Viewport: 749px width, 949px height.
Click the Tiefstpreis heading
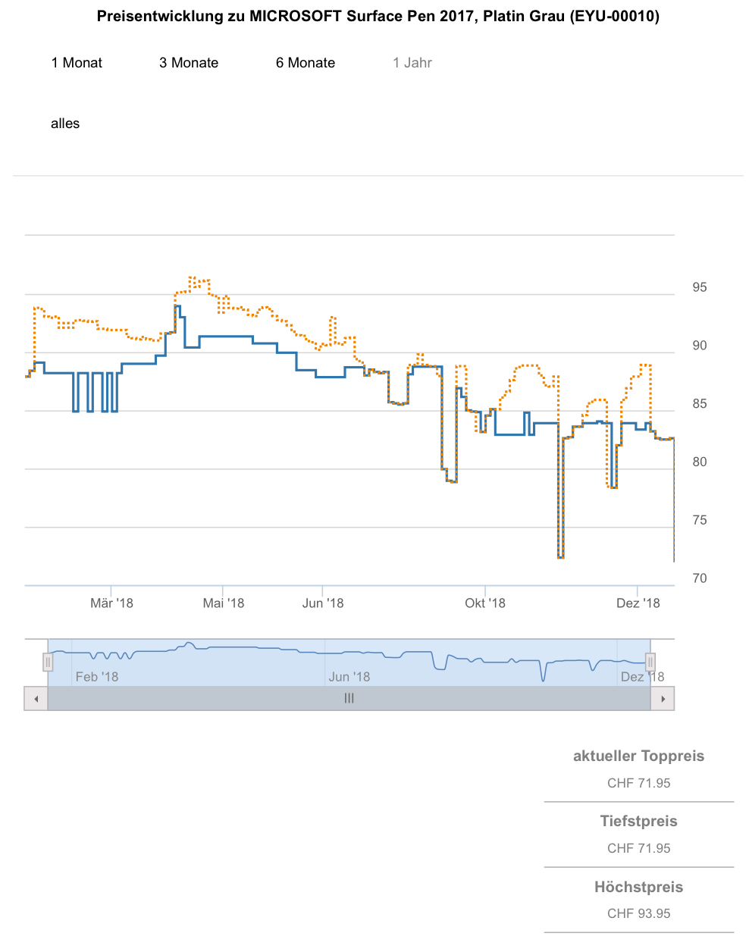click(639, 821)
